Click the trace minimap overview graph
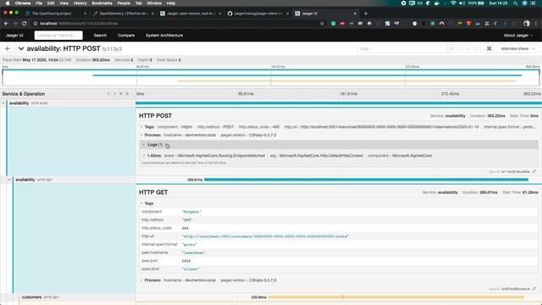542x305 pixels. click(271, 77)
